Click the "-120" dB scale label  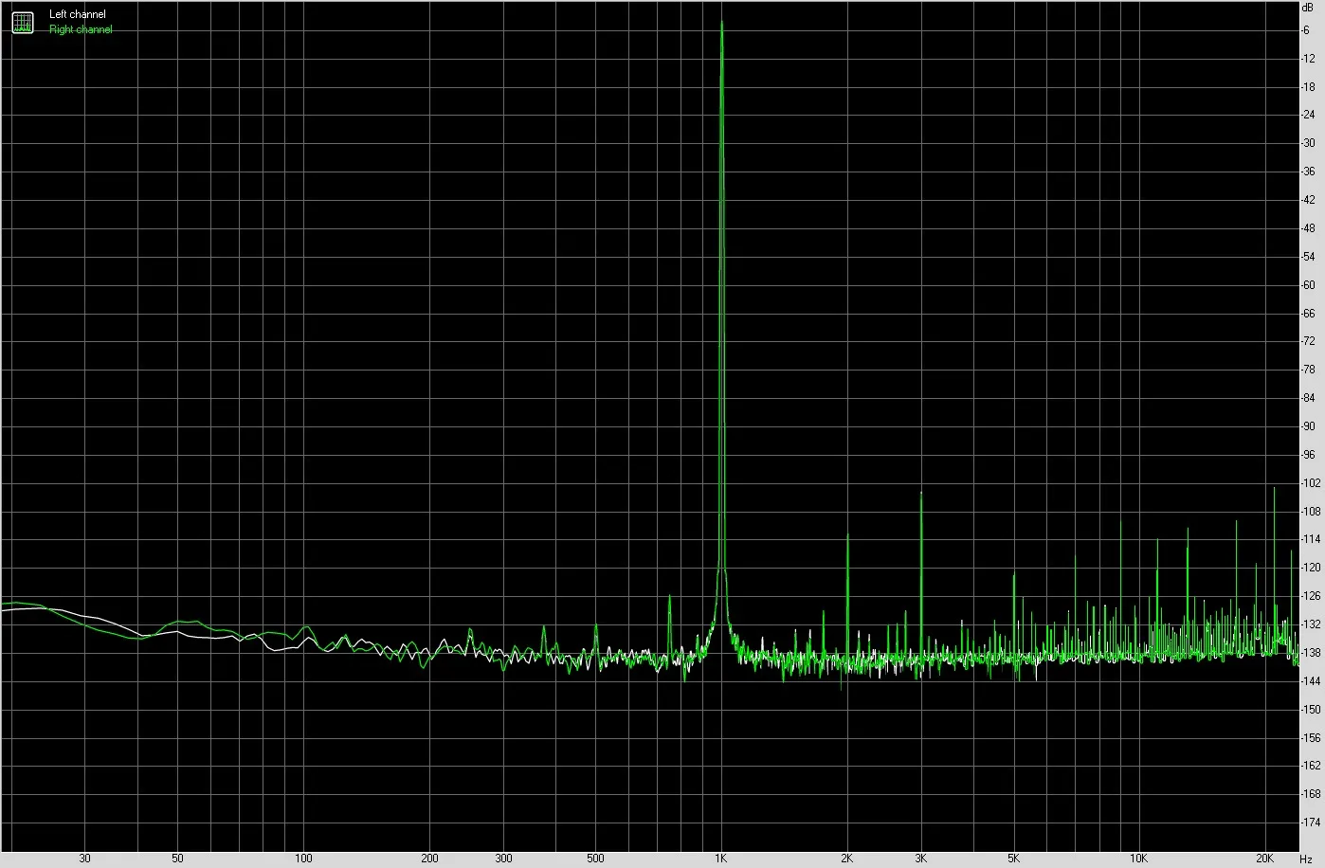[1311, 568]
